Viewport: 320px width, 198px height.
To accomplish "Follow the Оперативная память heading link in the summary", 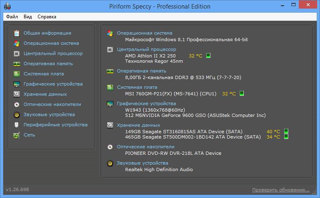I will coord(141,71).
